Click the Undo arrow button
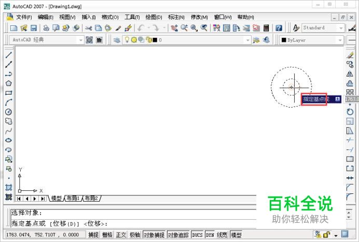 141,28
